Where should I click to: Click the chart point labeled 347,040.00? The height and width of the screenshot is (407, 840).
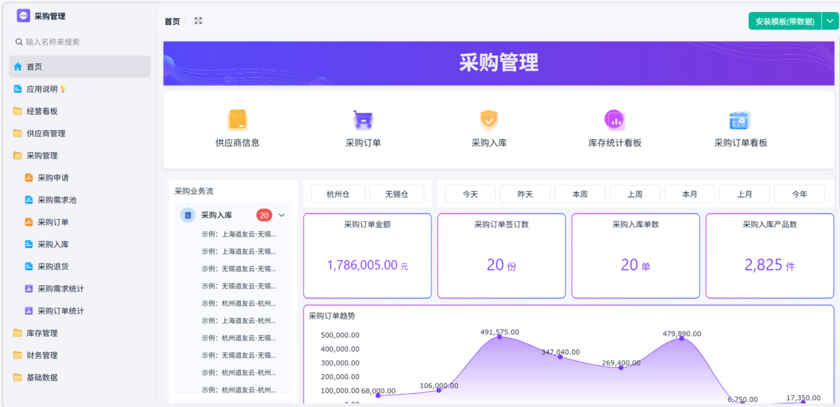[560, 357]
